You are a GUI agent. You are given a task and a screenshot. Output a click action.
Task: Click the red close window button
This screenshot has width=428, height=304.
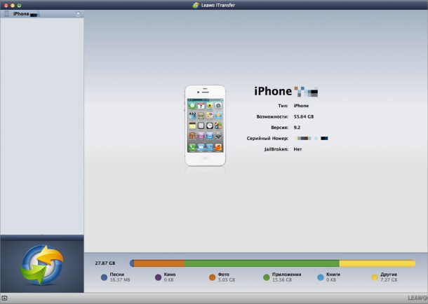click(x=6, y=5)
